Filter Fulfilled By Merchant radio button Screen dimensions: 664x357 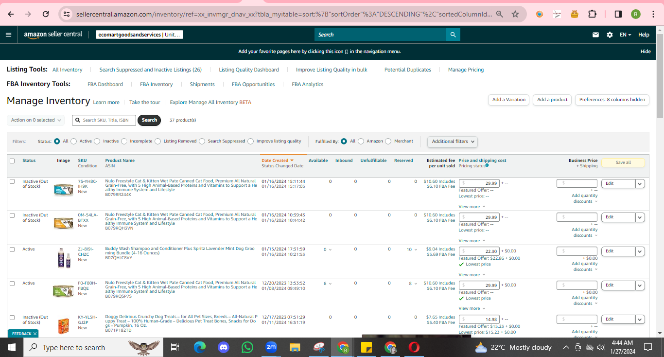[388, 142]
